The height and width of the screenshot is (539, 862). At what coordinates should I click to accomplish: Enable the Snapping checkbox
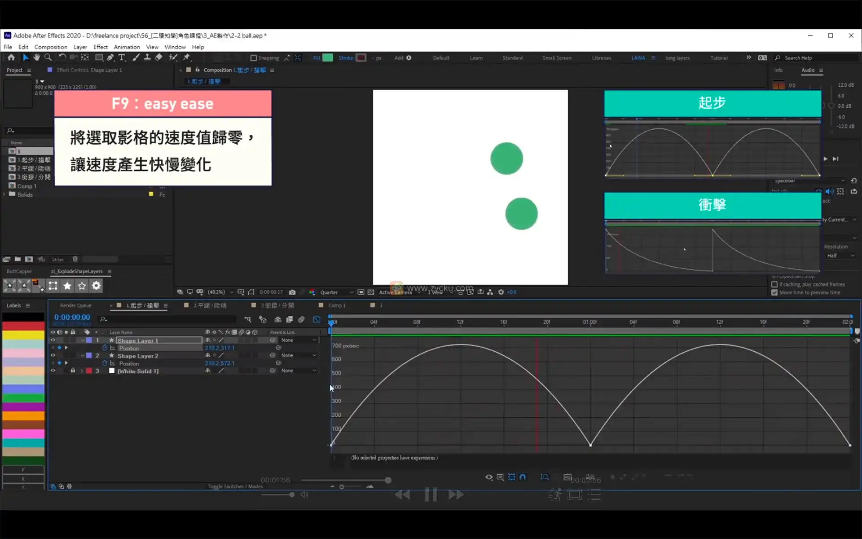click(254, 58)
